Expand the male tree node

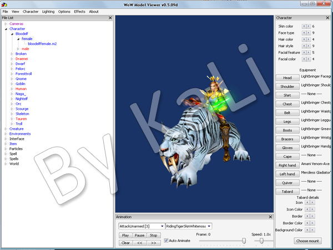[18, 49]
